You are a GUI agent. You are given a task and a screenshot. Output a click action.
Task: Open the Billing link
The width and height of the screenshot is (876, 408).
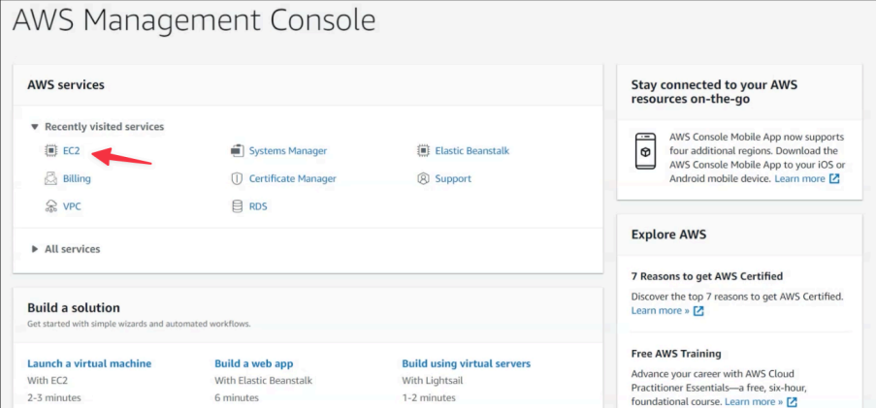77,178
